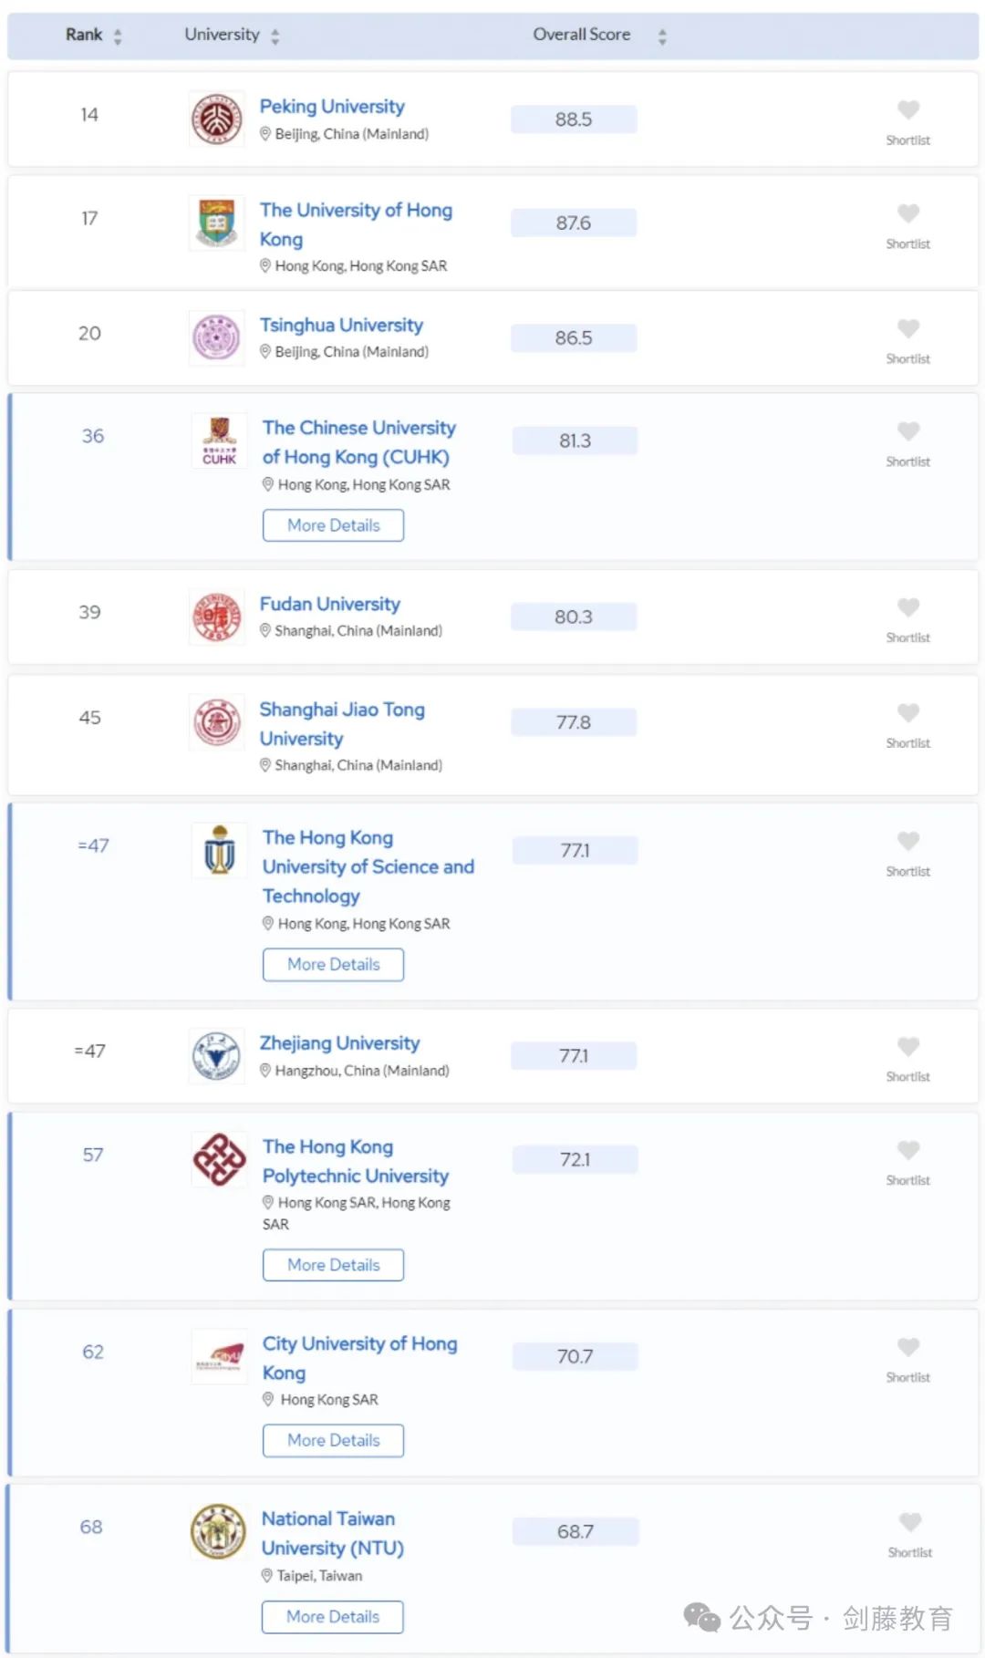The height and width of the screenshot is (1658, 985).
Task: Sort by Rank column arrows
Action: coord(118,36)
